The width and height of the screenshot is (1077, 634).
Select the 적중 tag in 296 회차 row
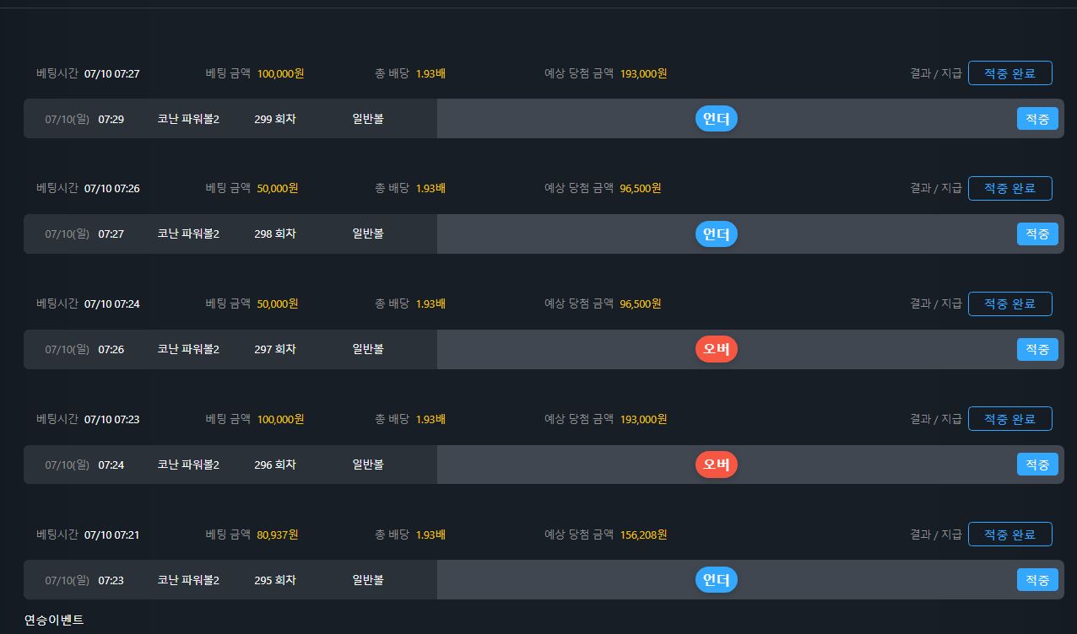click(1036, 465)
